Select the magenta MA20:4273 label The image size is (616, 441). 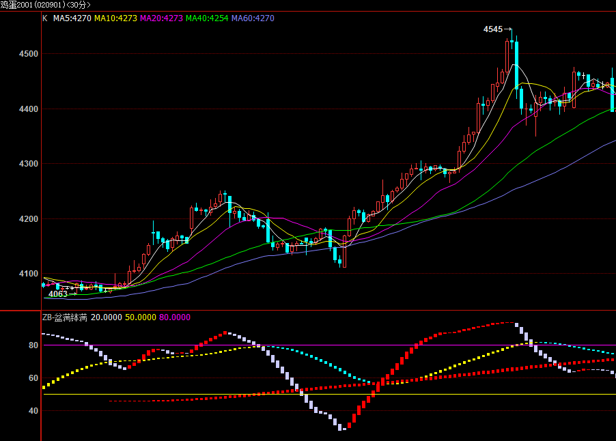tap(161, 18)
